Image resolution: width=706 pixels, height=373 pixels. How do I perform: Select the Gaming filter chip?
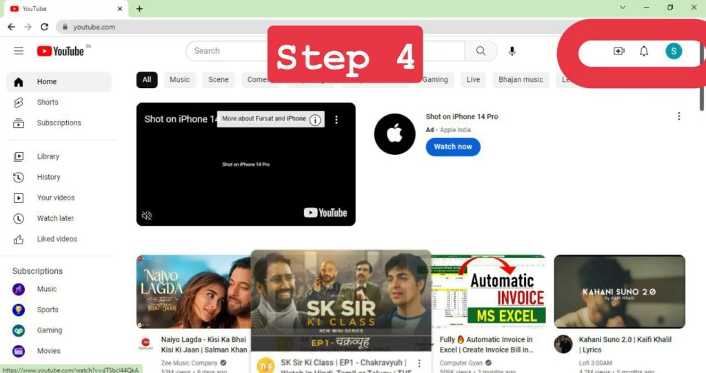(435, 80)
